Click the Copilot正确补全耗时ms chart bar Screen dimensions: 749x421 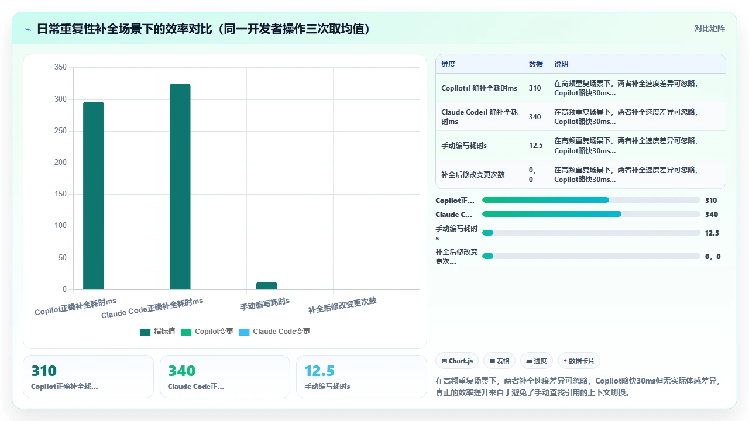[93, 196]
